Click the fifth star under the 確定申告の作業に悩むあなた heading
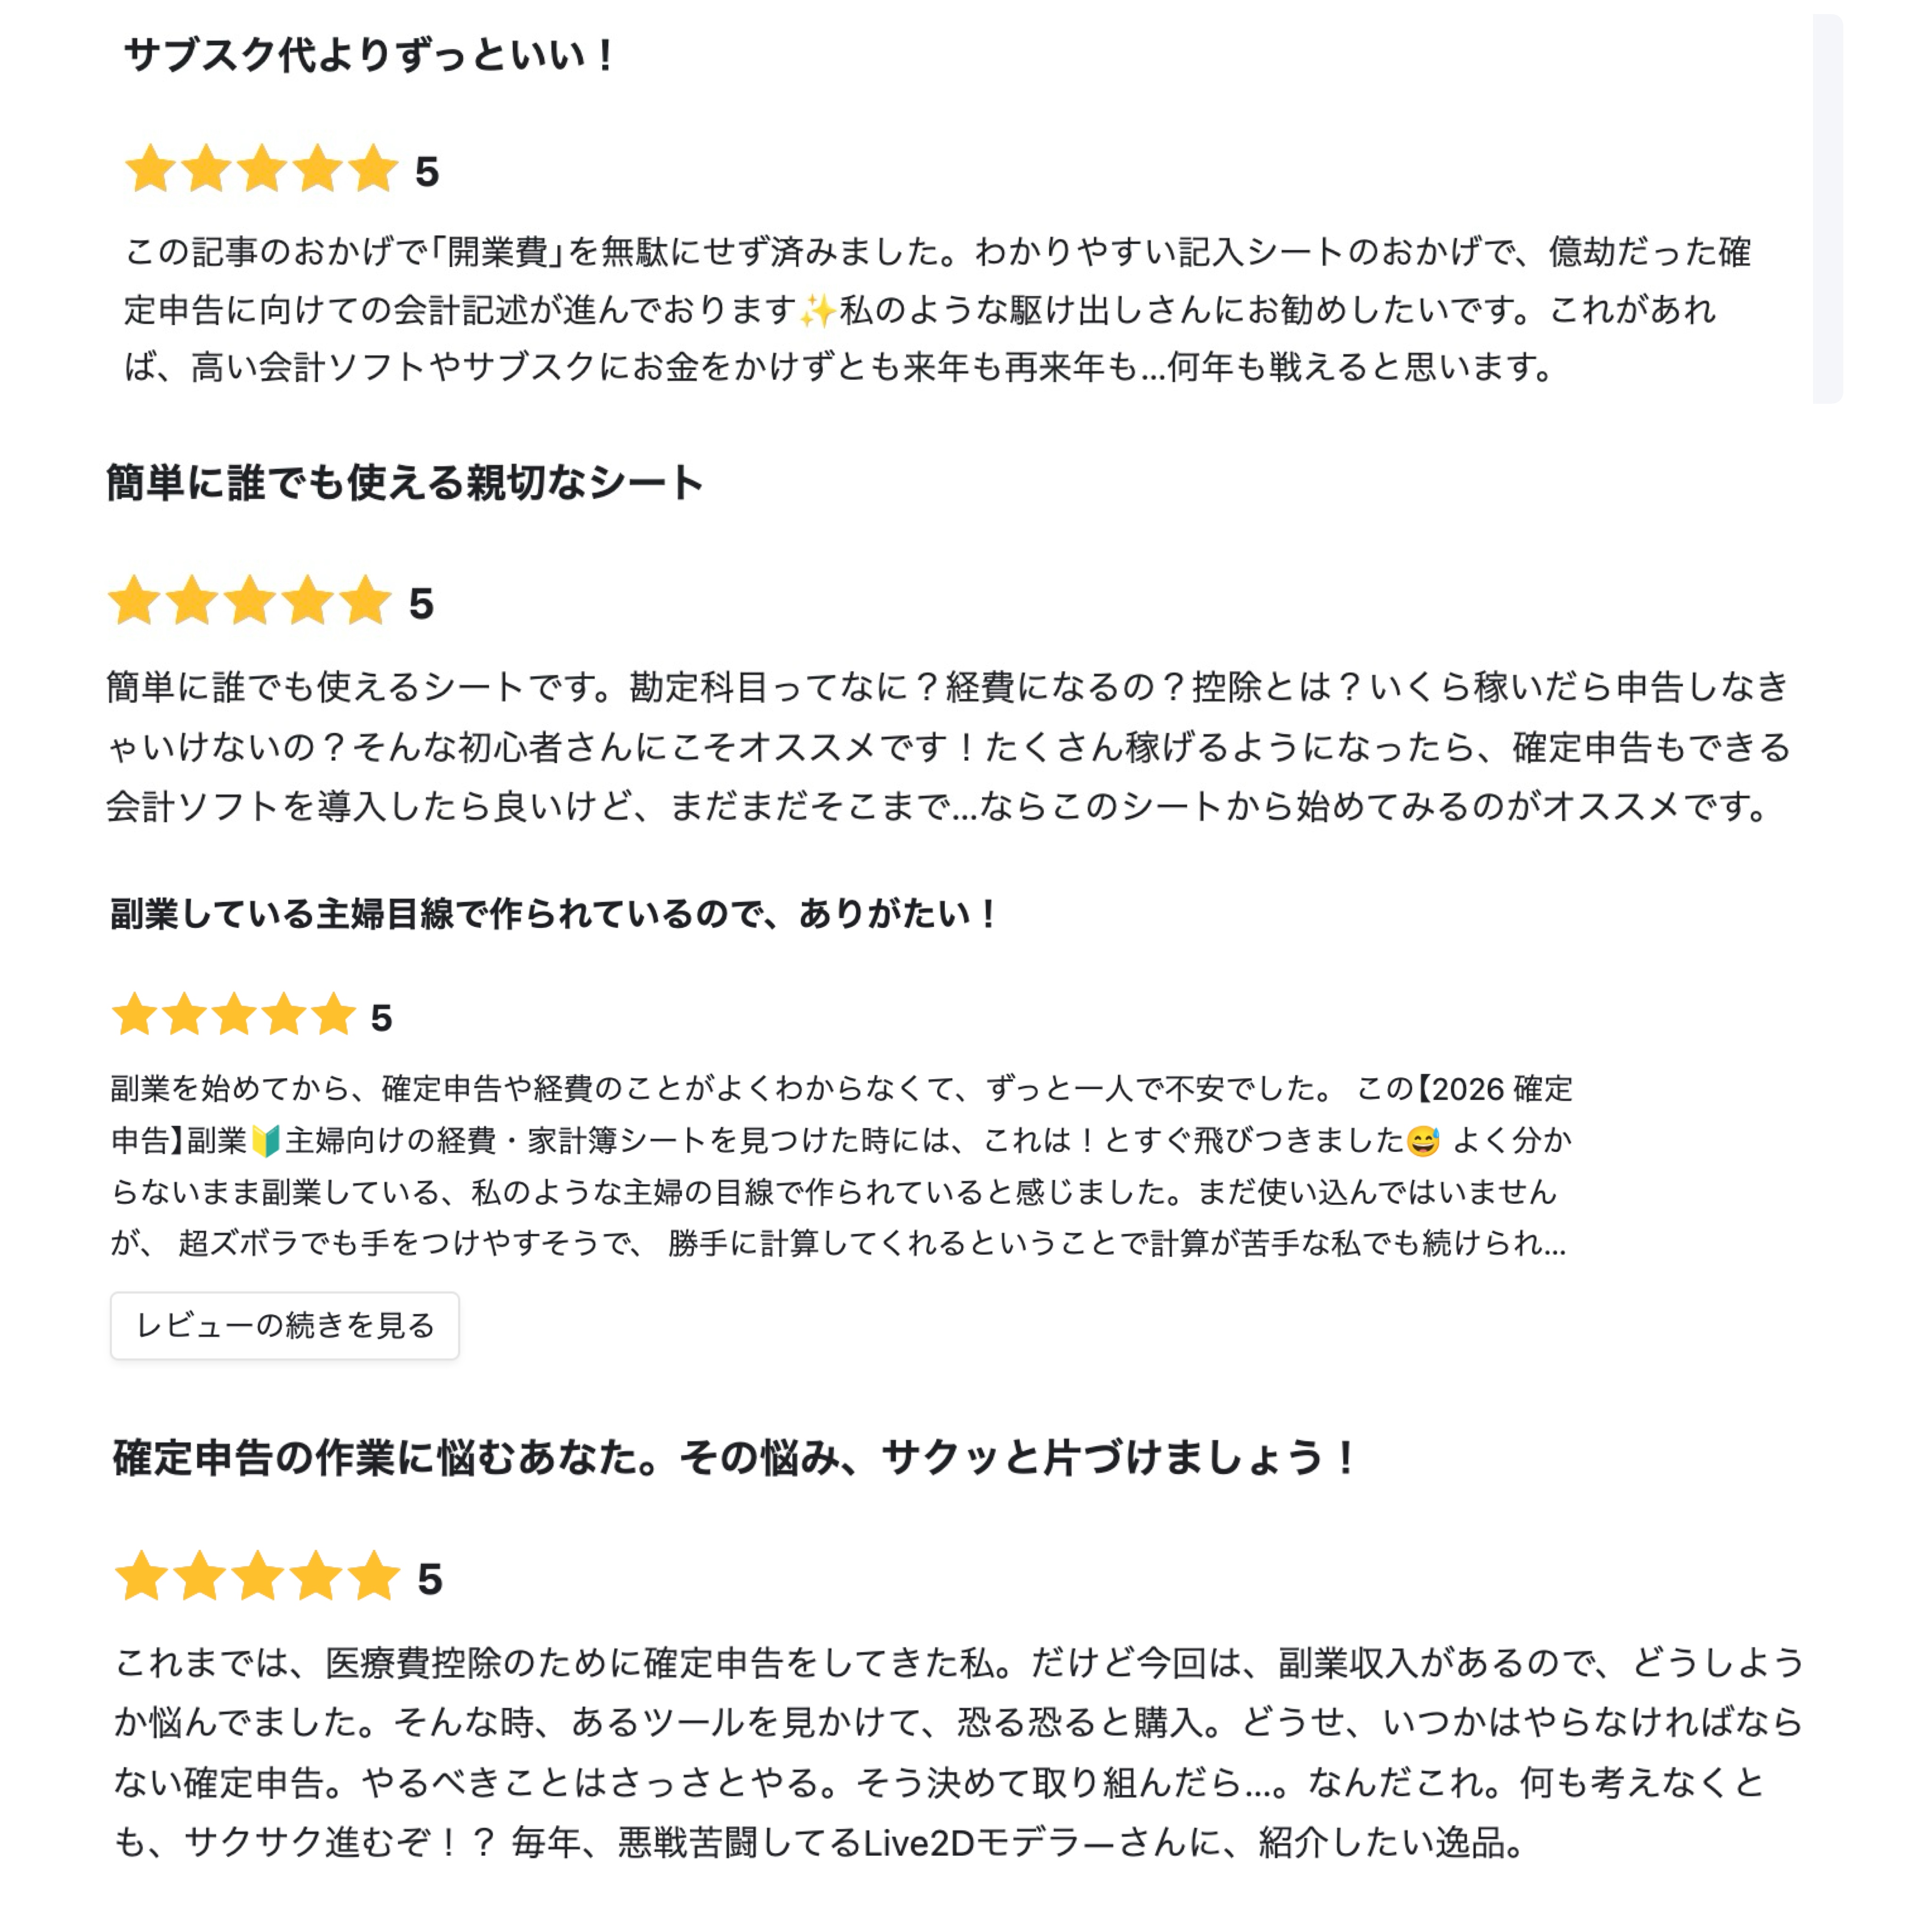The height and width of the screenshot is (1932, 1932). click(374, 1576)
